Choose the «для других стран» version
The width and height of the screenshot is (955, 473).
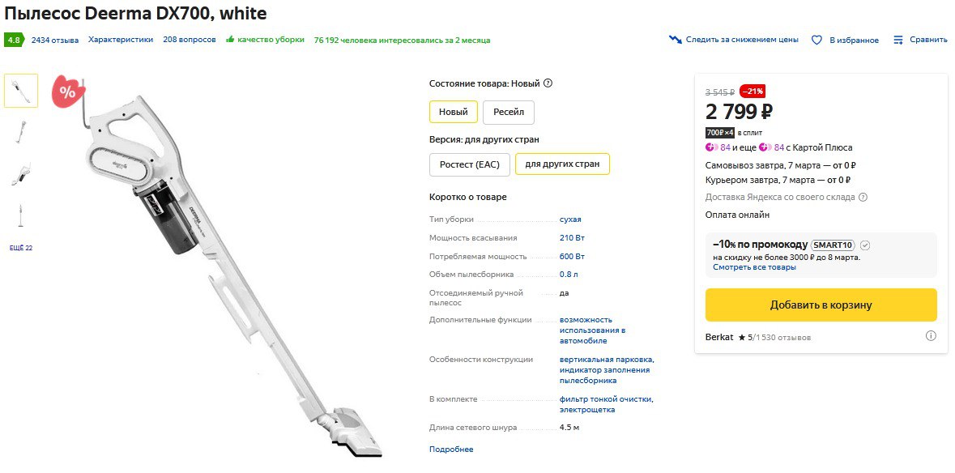point(562,164)
